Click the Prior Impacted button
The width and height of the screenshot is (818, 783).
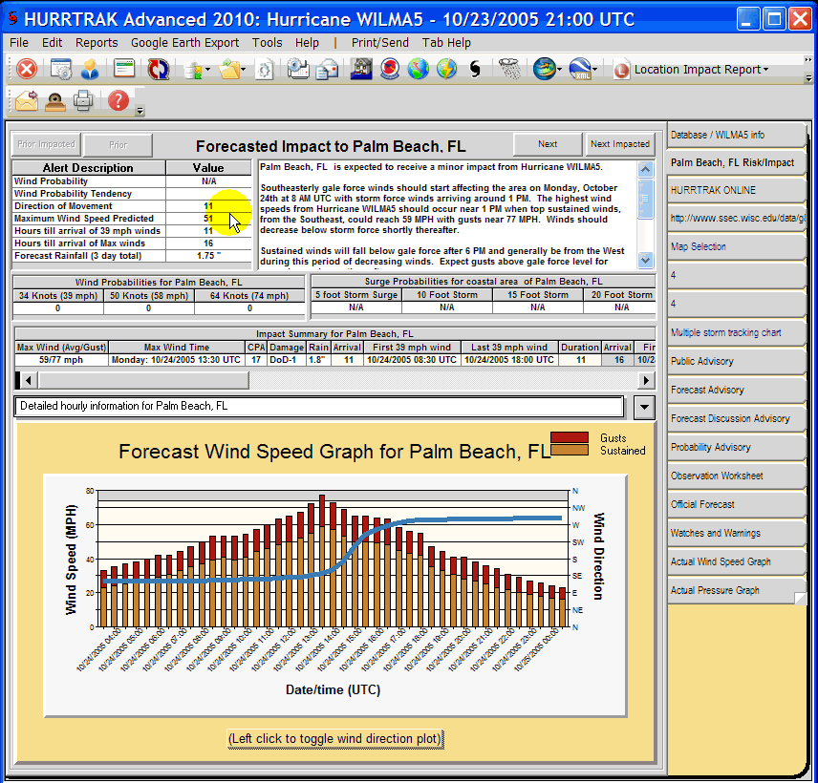46,144
